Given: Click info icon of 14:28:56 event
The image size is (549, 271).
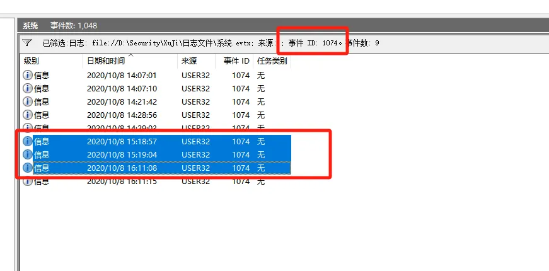Looking at the screenshot, I should click(x=27, y=115).
